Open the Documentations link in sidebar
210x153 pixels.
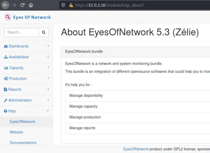coord(23,143)
